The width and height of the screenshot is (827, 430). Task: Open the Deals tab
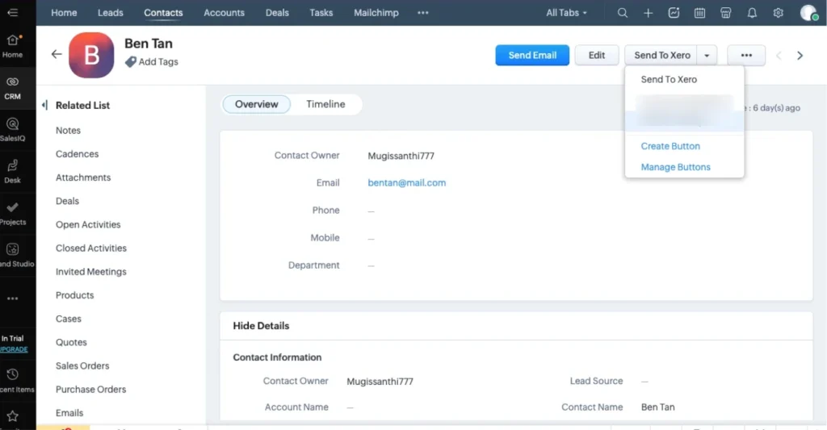click(x=278, y=13)
